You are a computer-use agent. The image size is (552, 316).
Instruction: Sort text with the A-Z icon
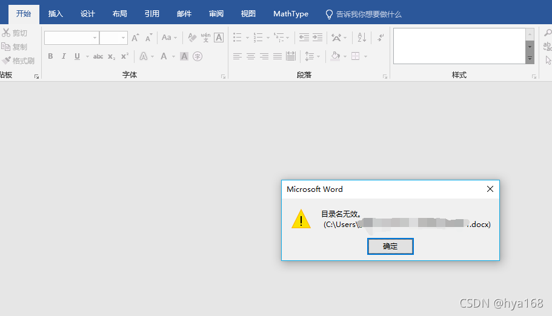pos(362,38)
